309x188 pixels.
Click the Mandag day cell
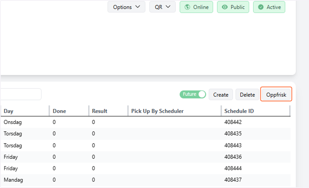pos(13,180)
